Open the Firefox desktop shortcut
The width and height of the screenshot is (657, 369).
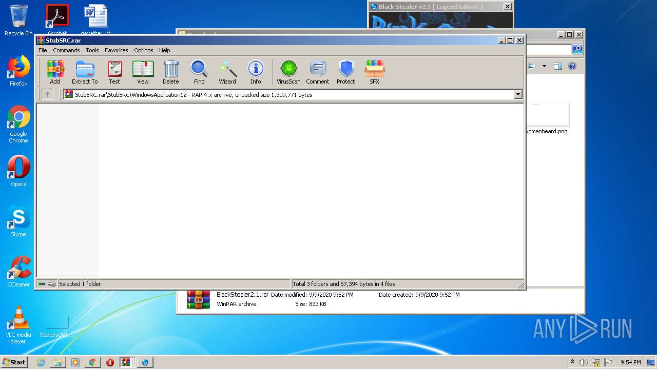[18, 71]
